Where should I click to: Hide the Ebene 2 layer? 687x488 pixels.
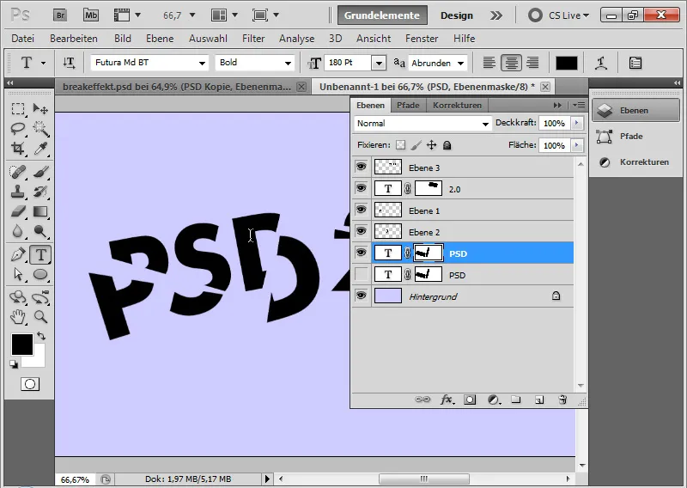click(361, 231)
